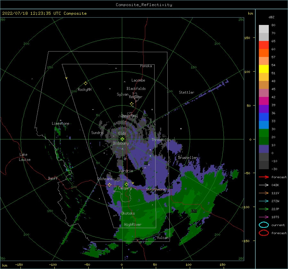Viewport: 288px width, 269px height.
Task: Click the Drumheller city label
Action: 188,158
